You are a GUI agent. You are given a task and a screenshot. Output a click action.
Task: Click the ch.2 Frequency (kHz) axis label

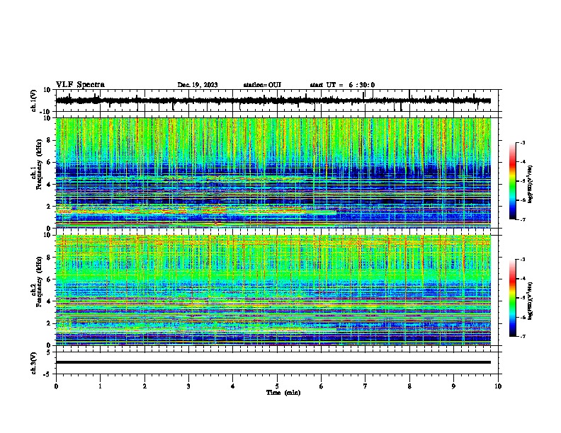[36, 282]
